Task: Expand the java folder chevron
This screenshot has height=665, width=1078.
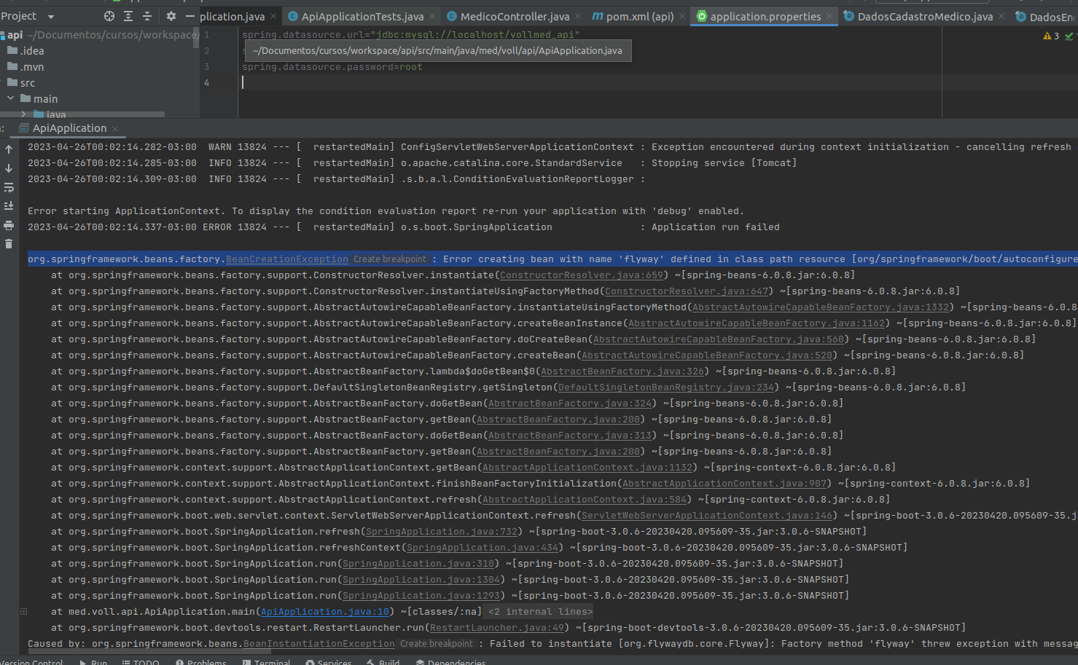Action: [24, 114]
